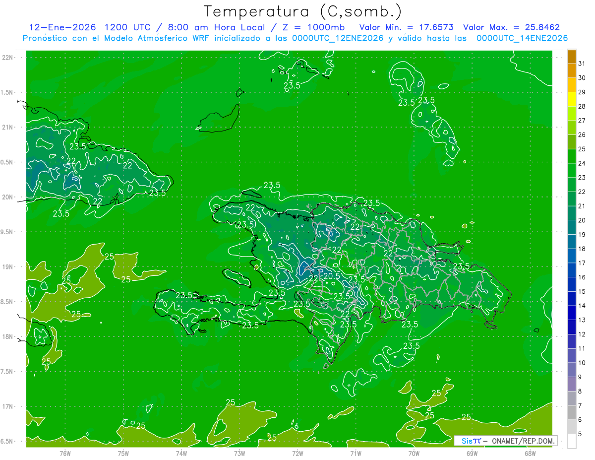Click the '75W' longitude axis label

point(123,453)
